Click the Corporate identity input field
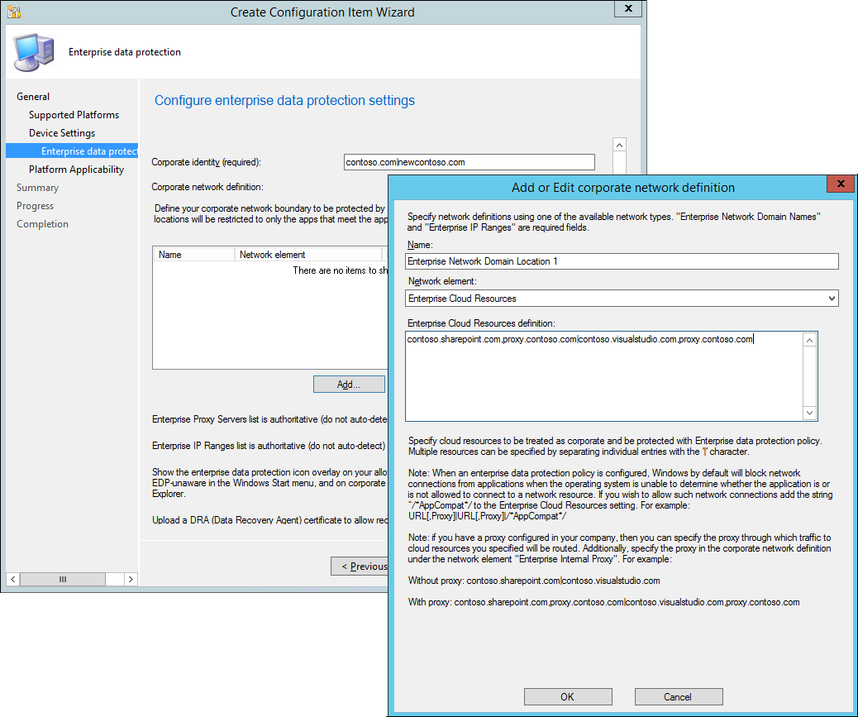The height and width of the screenshot is (717, 858). tap(469, 162)
